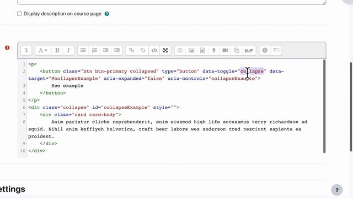Click the aria-expanded "false" value
Screen dimensions: 353x198
point(154,78)
